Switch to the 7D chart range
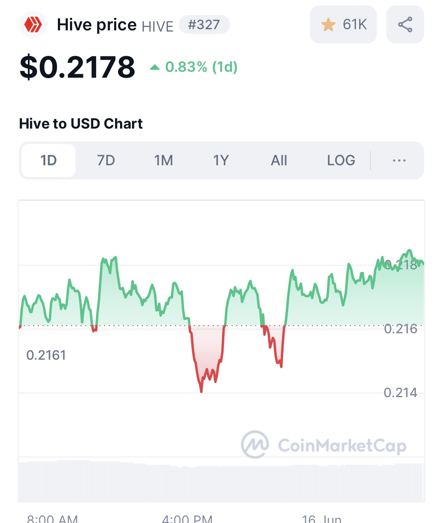 coord(106,161)
